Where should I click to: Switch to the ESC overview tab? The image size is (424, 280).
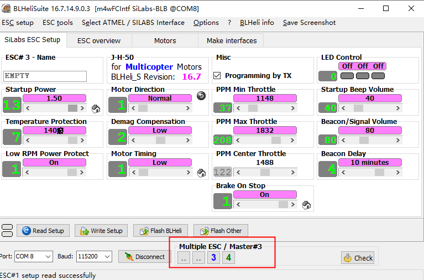(99, 40)
